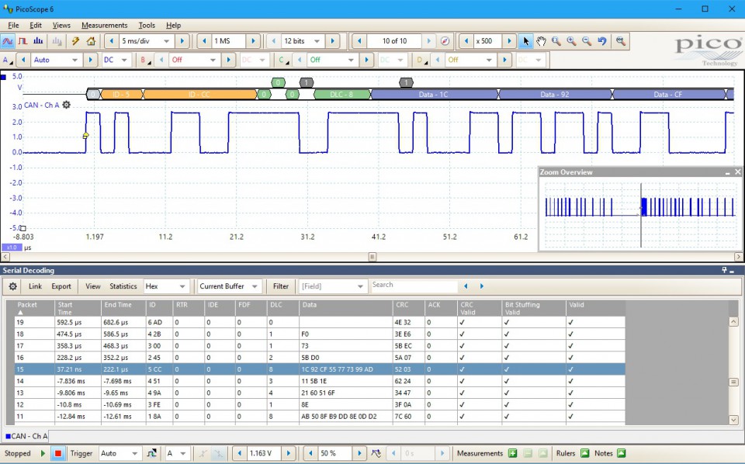Minimize the Zoom Overview window
This screenshot has height=464, width=745.
[x=727, y=173]
